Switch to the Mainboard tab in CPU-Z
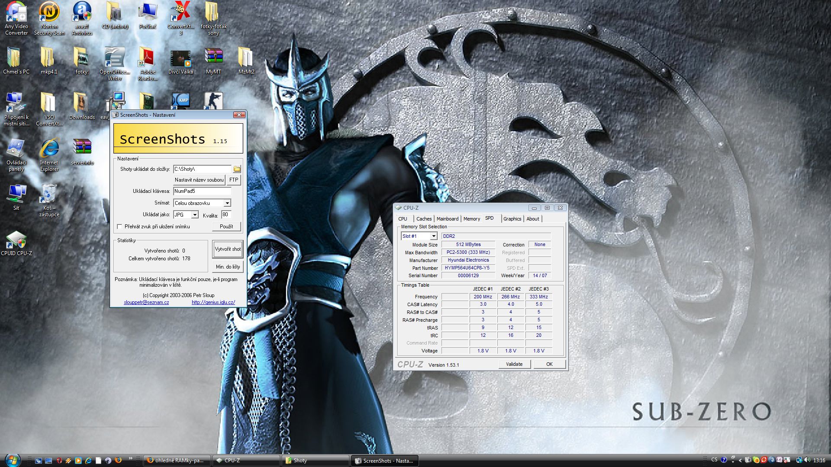 pyautogui.click(x=447, y=219)
